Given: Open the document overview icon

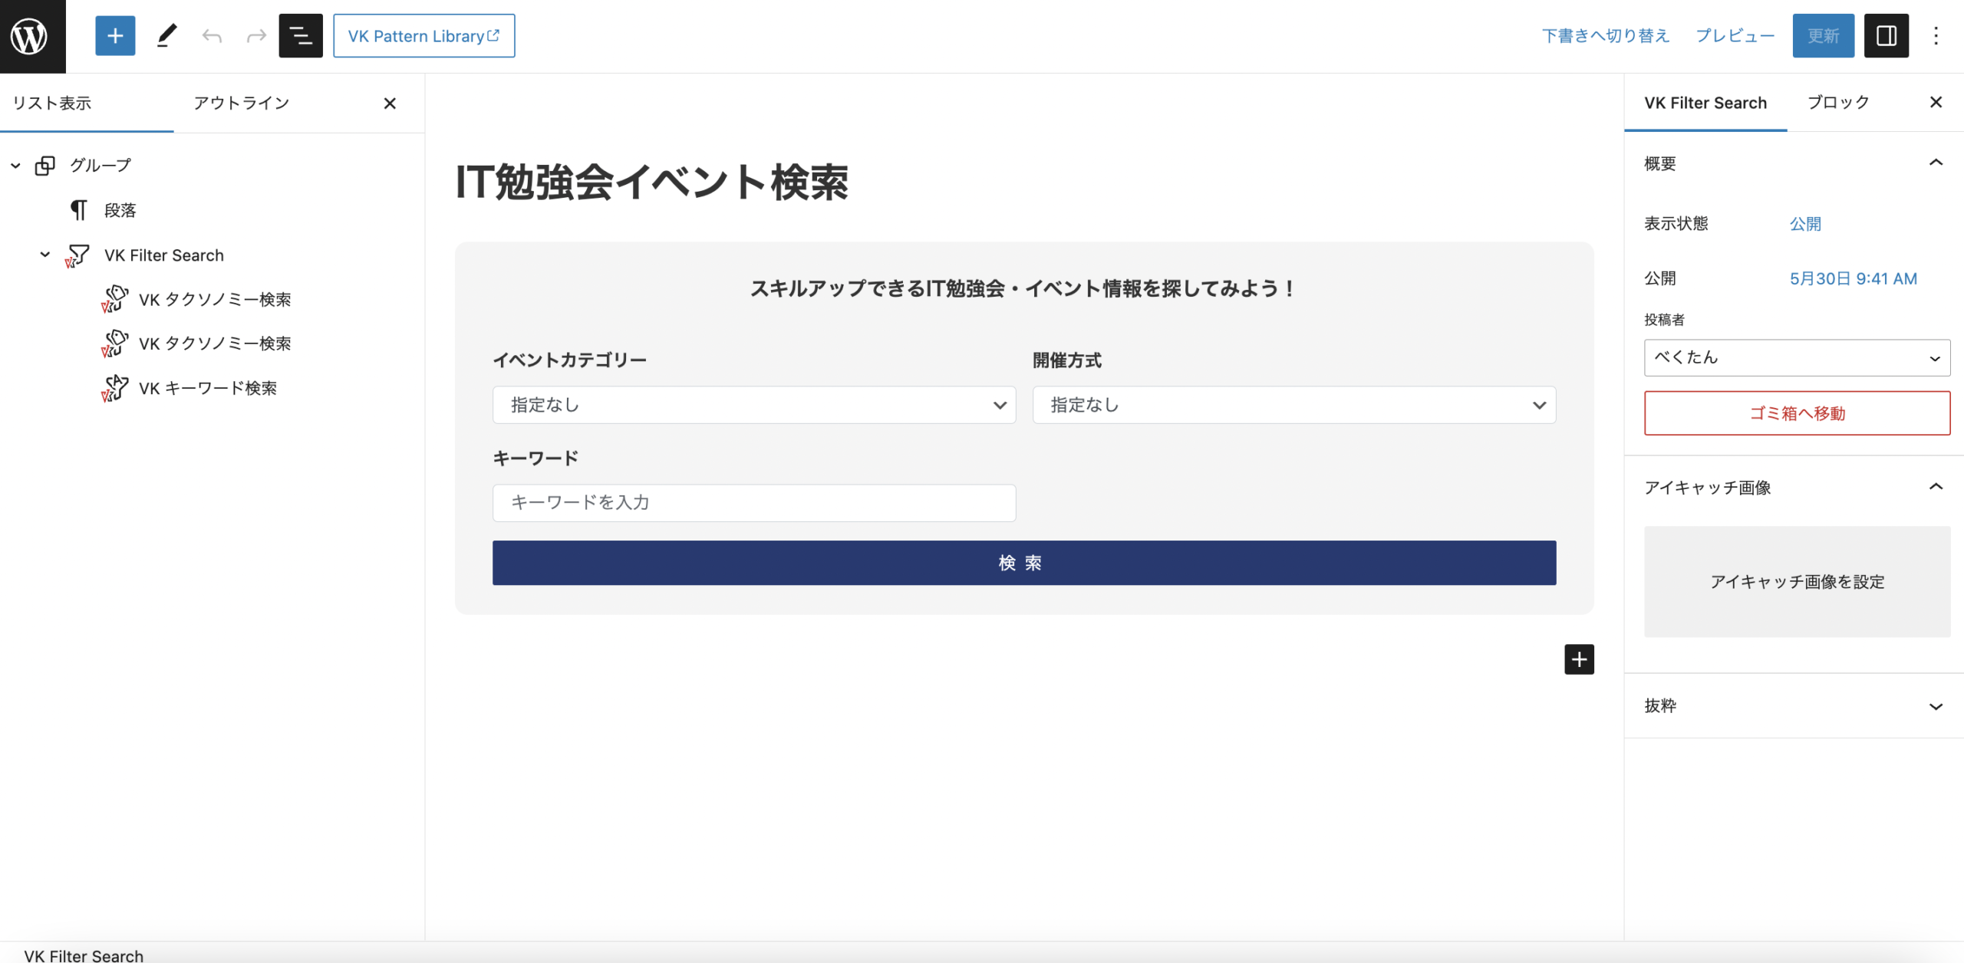Looking at the screenshot, I should [301, 35].
